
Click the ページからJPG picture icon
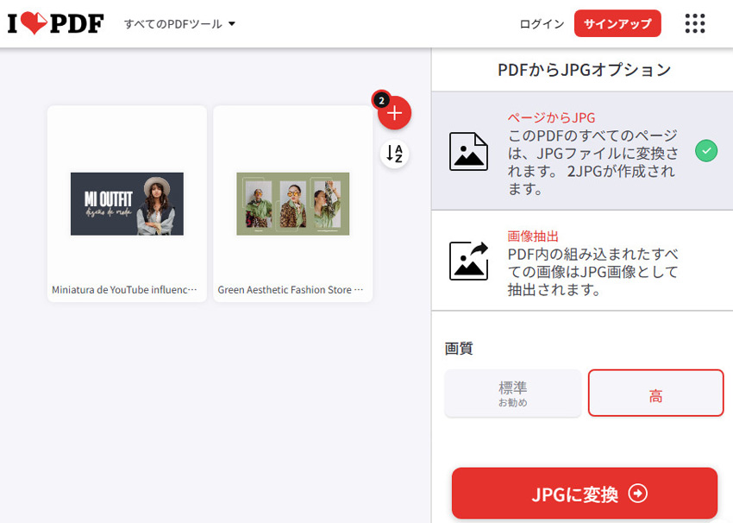point(468,151)
